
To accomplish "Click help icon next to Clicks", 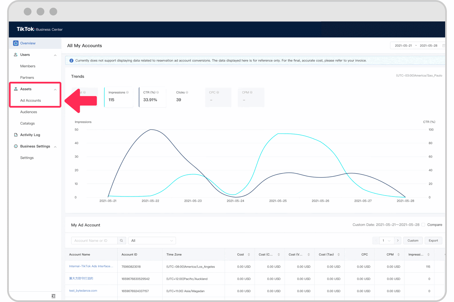I will 187,92.
